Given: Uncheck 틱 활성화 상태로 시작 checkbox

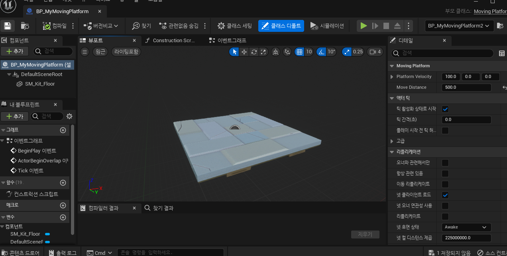Looking at the screenshot, I should [x=445, y=109].
